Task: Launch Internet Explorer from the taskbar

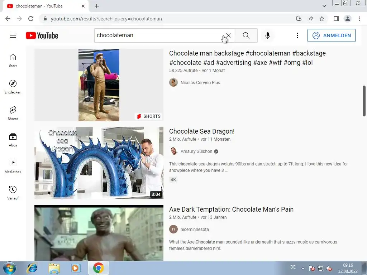Action: point(32,268)
